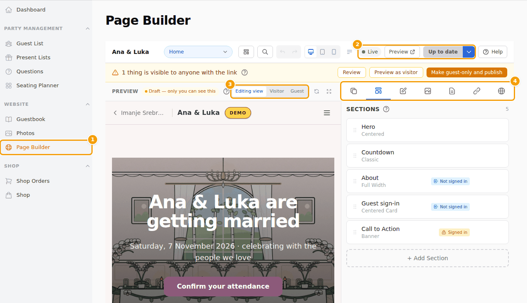Click the help icon next to the Draft label
The width and height of the screenshot is (527, 303).
coord(226,91)
